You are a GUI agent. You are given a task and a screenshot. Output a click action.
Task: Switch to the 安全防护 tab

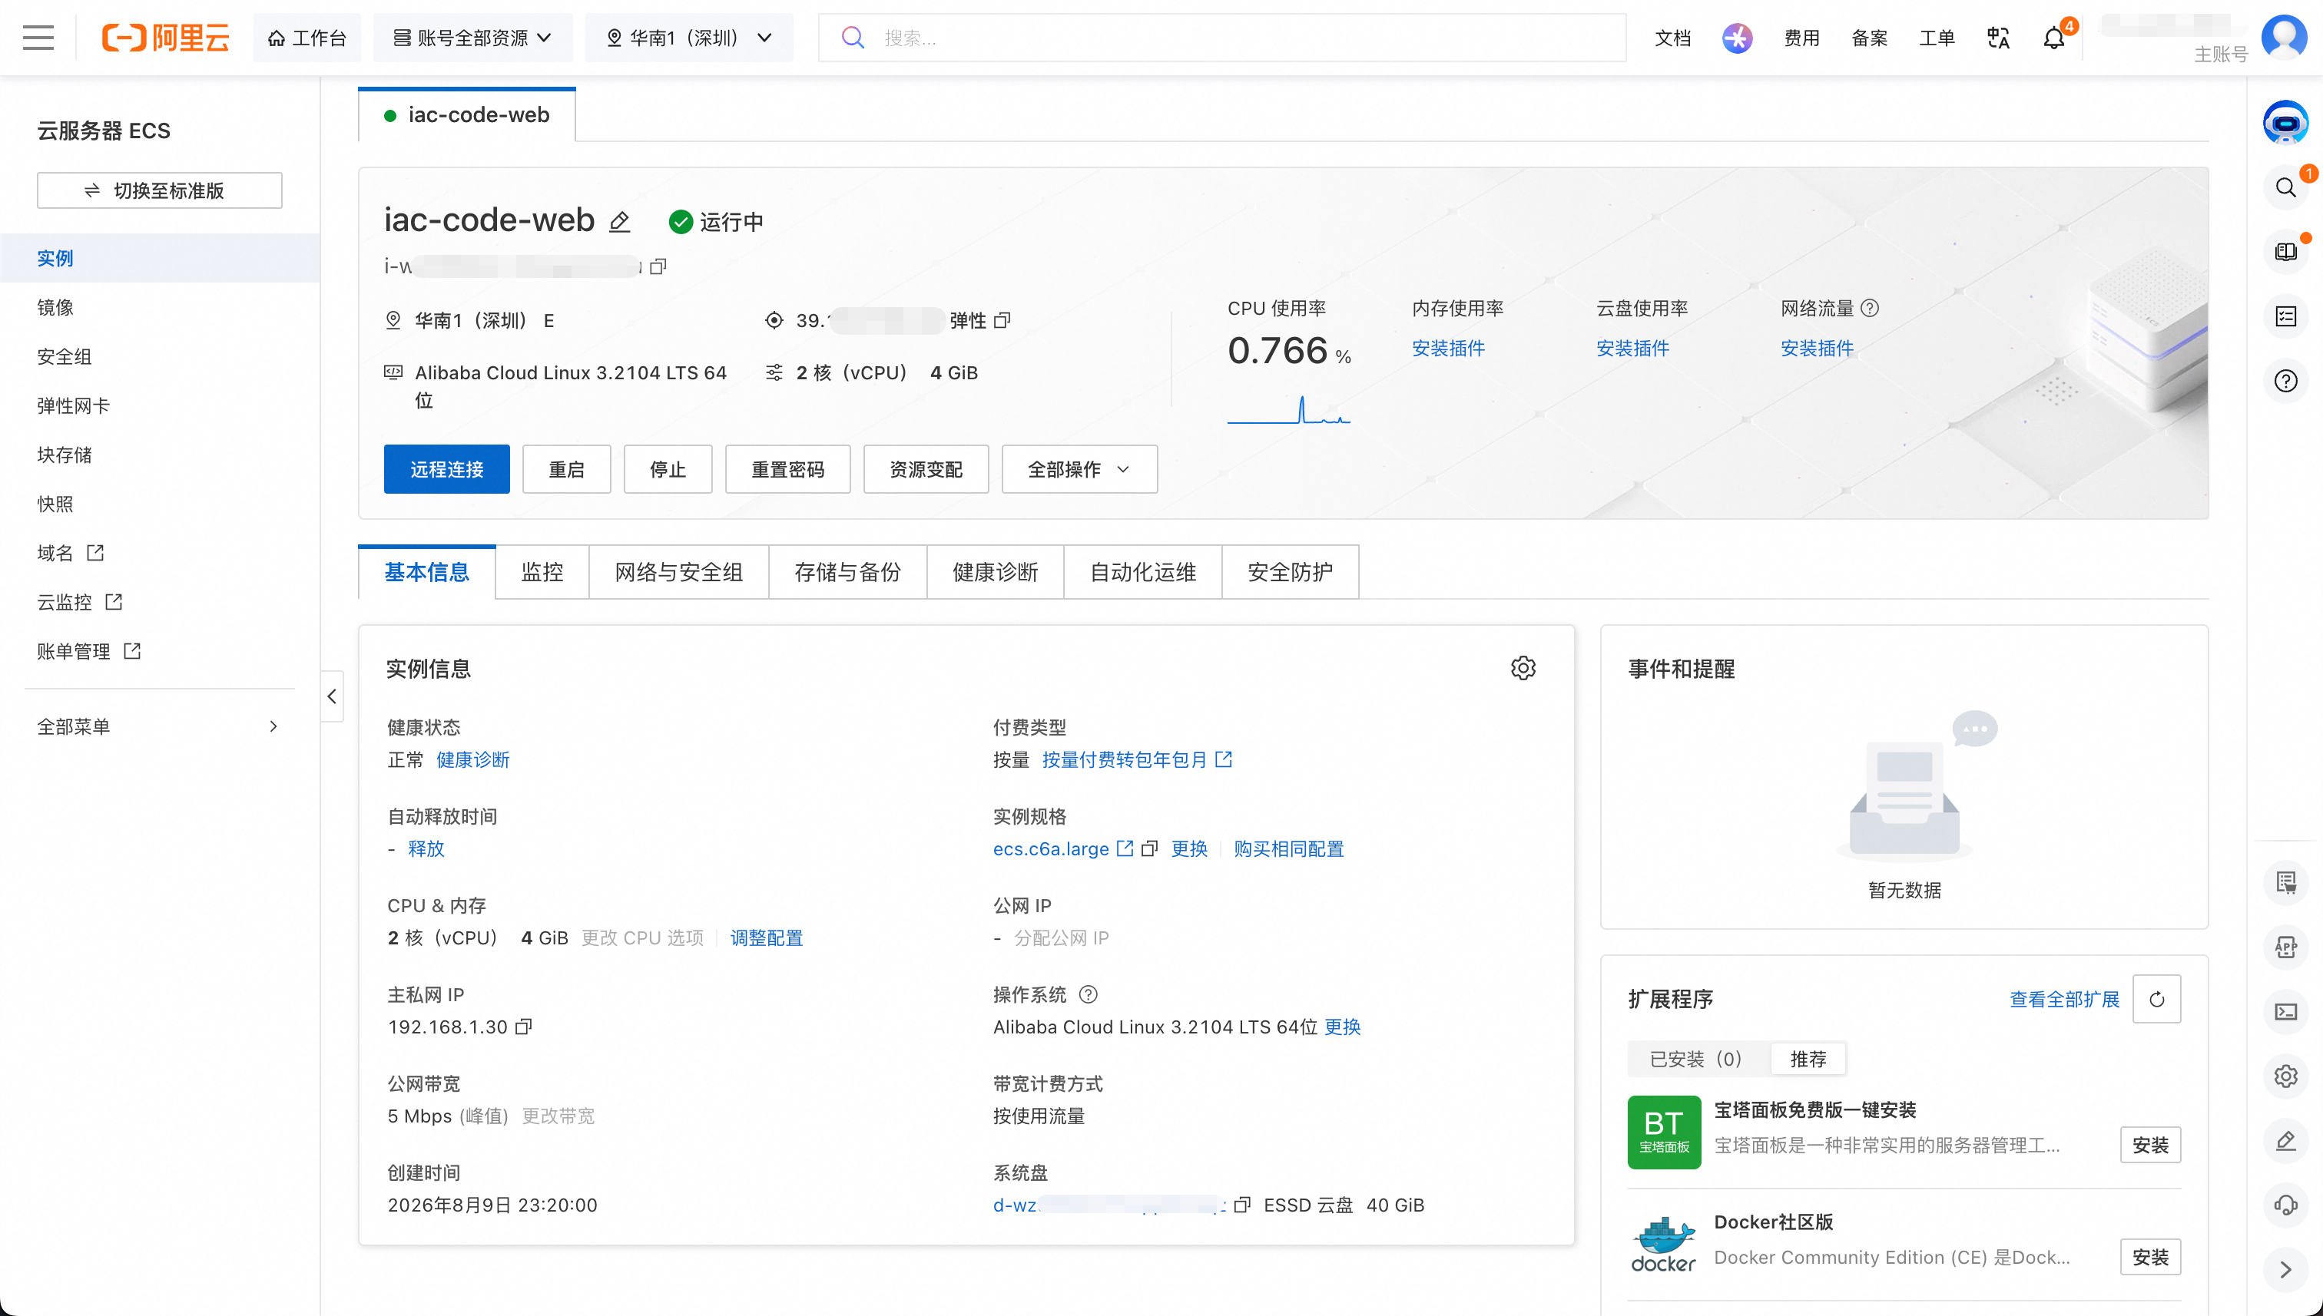[x=1290, y=572]
